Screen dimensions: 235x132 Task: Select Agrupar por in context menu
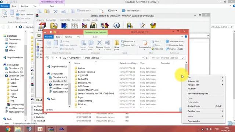click(x=203, y=85)
